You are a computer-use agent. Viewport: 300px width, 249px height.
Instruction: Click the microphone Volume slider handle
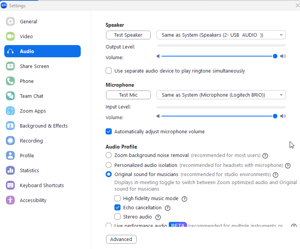coord(275,116)
